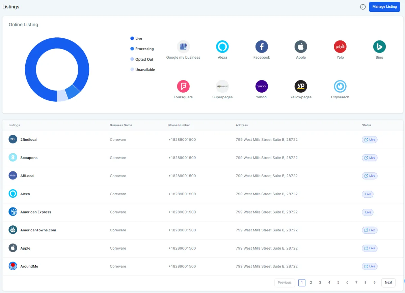Open the Yelp directory icon
Screen dimensions: 405x293
pos(340,46)
